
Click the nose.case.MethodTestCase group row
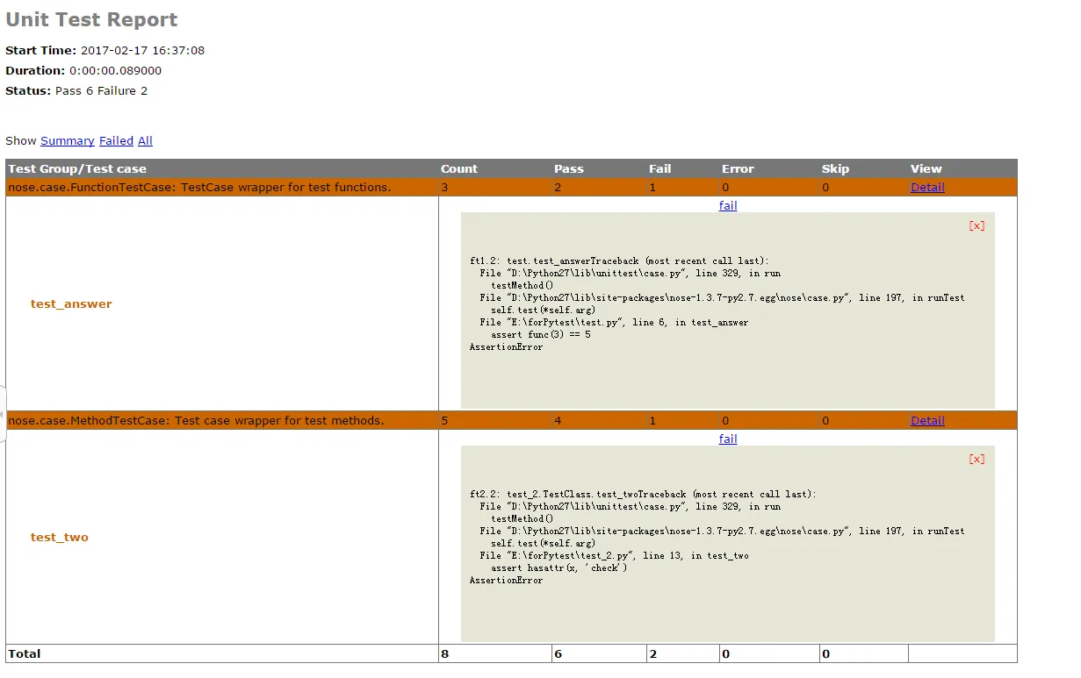pyautogui.click(x=196, y=421)
